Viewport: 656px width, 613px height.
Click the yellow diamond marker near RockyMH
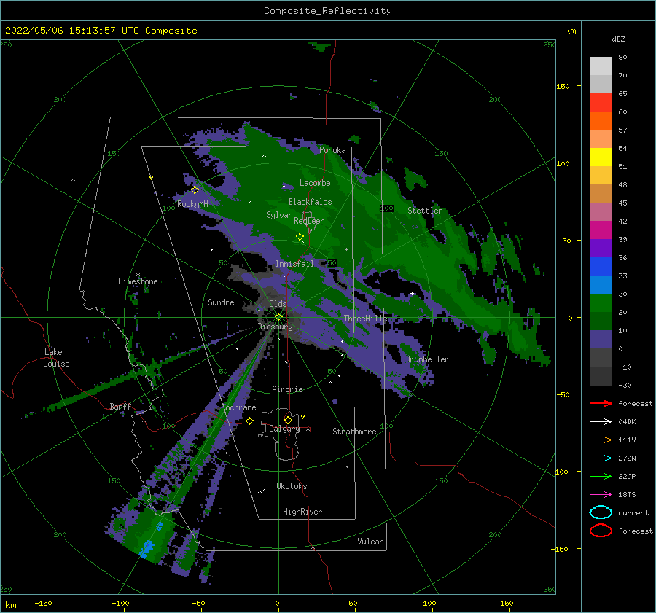click(195, 190)
